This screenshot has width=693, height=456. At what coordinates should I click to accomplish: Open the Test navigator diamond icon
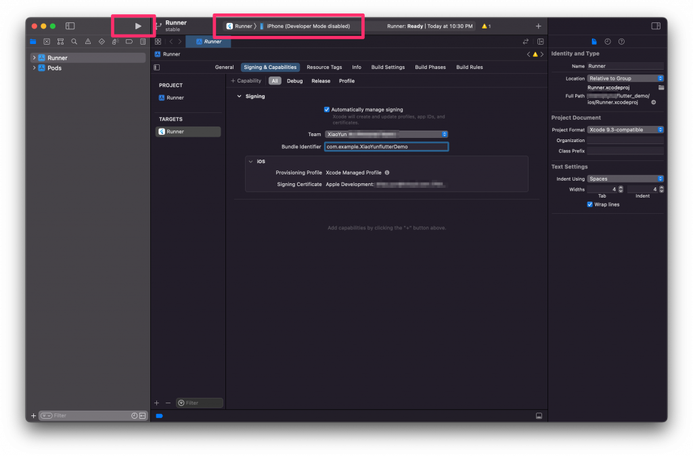pyautogui.click(x=102, y=41)
